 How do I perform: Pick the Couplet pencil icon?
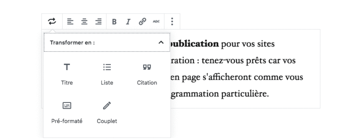[107, 106]
